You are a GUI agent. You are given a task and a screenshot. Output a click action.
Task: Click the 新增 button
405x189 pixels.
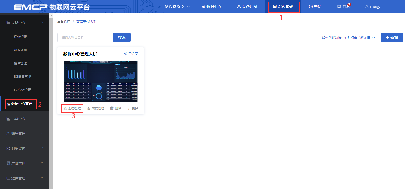(x=392, y=37)
